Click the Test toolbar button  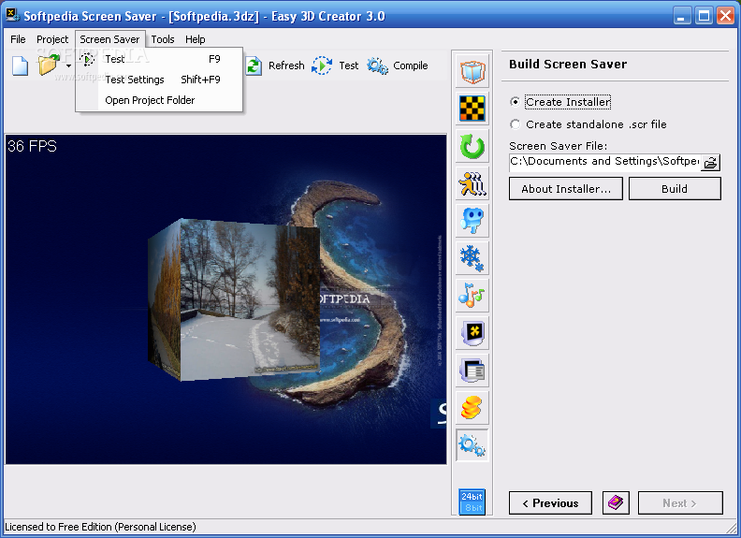[336, 65]
